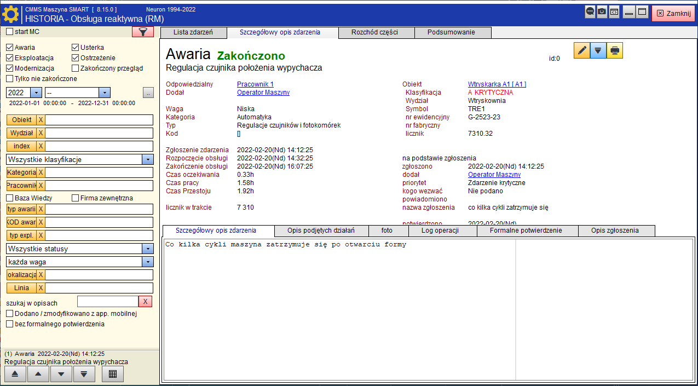Clear the index filter with X

point(41,146)
